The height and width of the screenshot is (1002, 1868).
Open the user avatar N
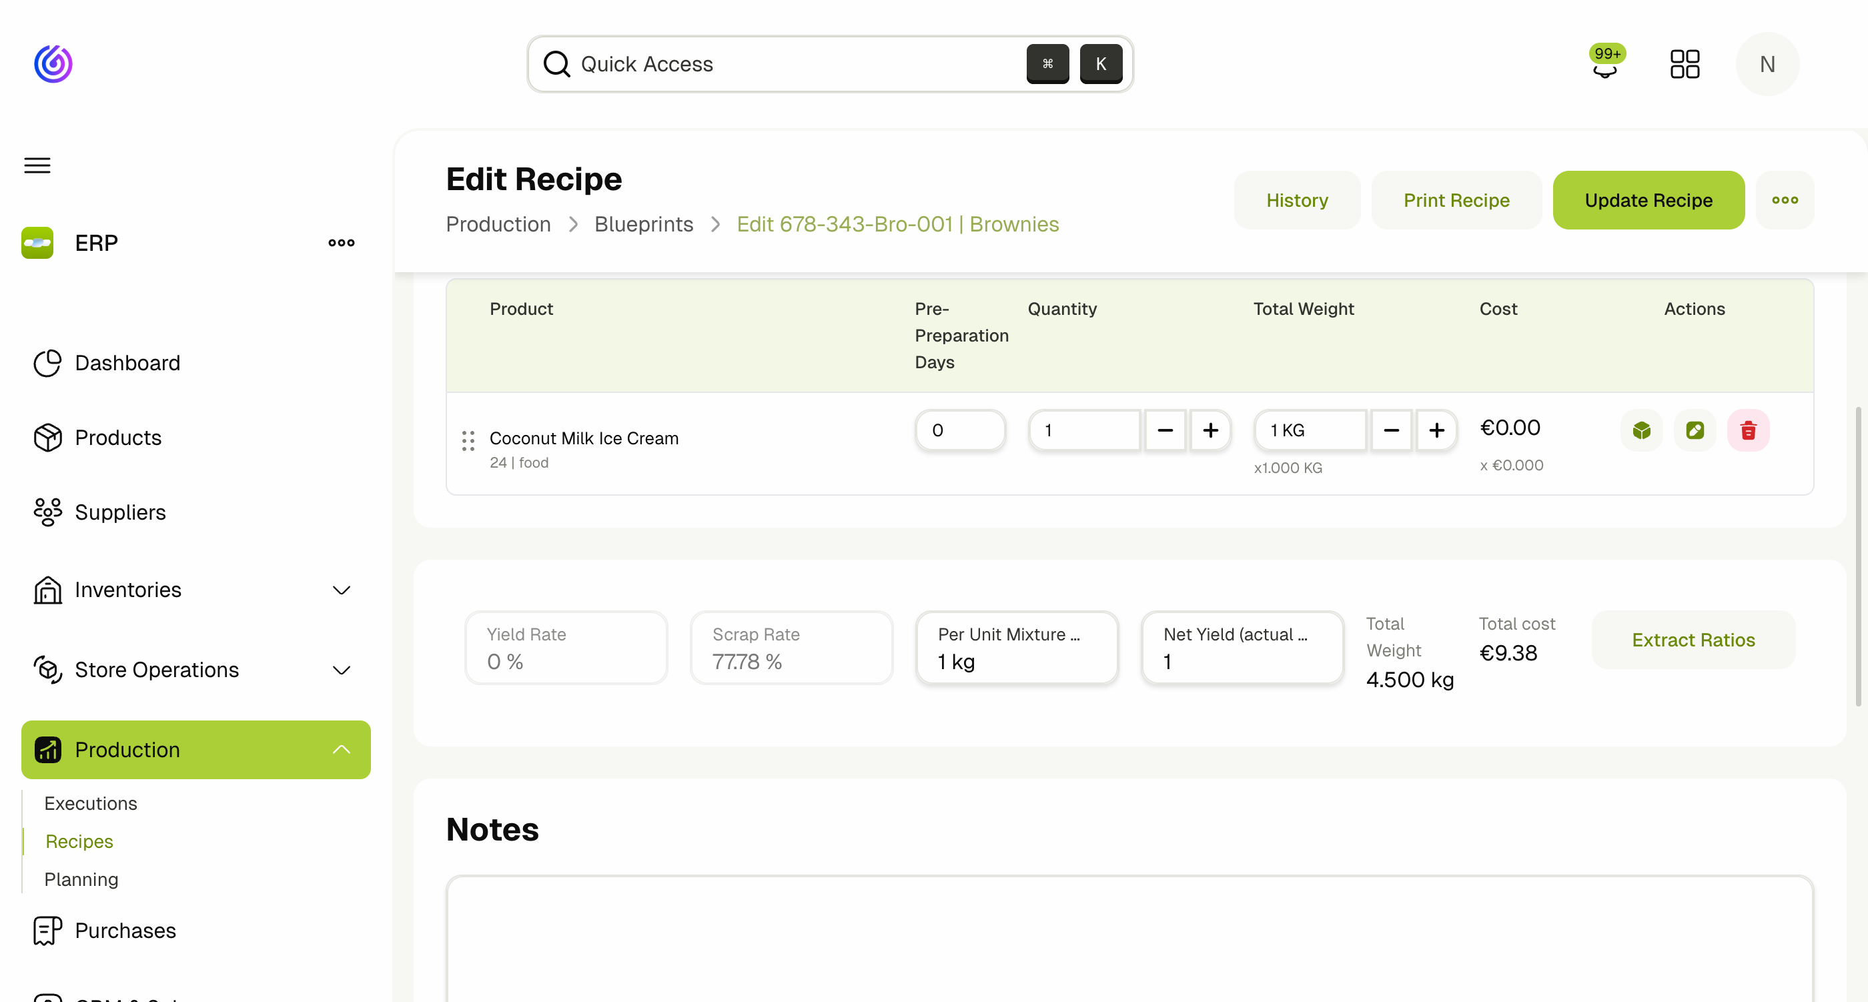coord(1767,65)
